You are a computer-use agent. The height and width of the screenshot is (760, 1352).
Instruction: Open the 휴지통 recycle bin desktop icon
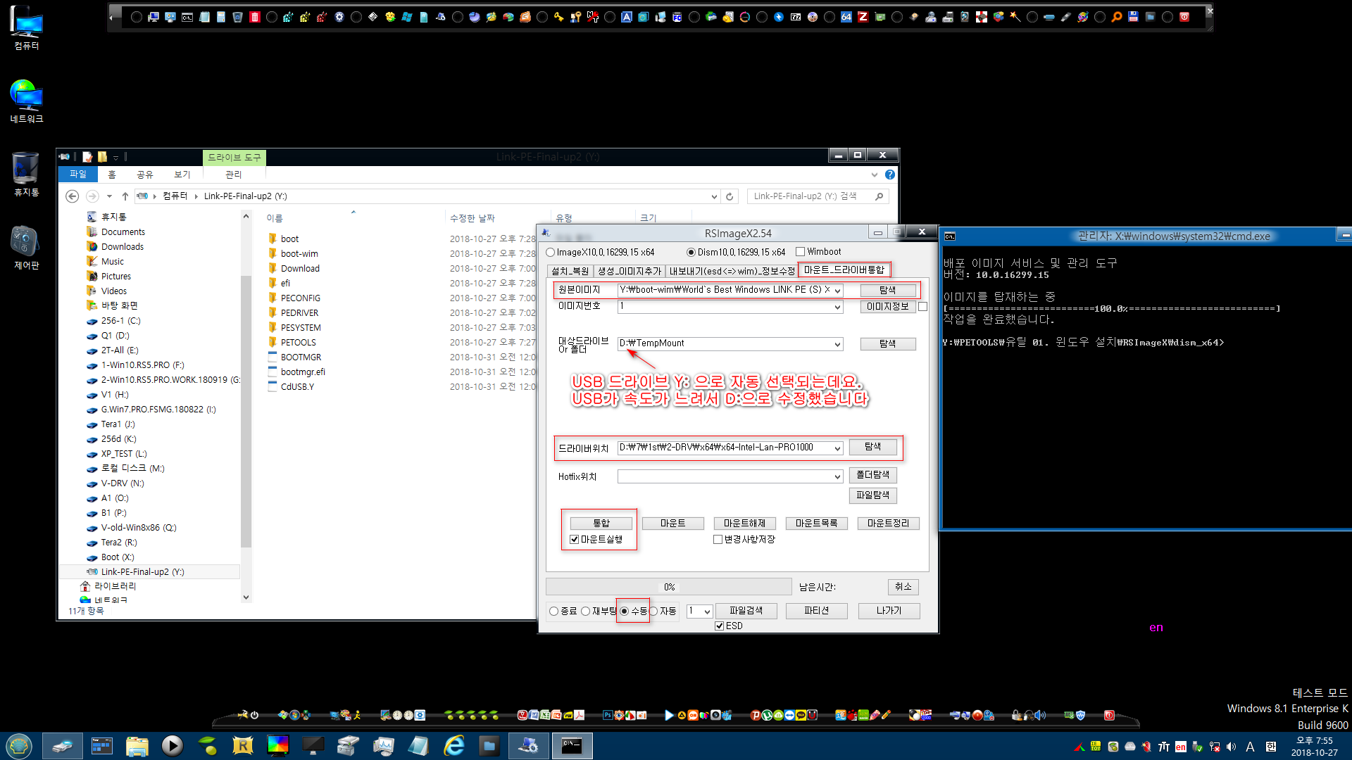tap(27, 174)
